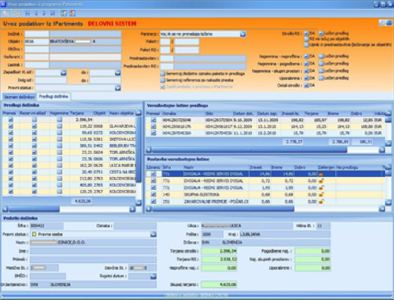The image size is (394, 300).
Task: Click the first record navigation arrow
Action: [28, 13]
